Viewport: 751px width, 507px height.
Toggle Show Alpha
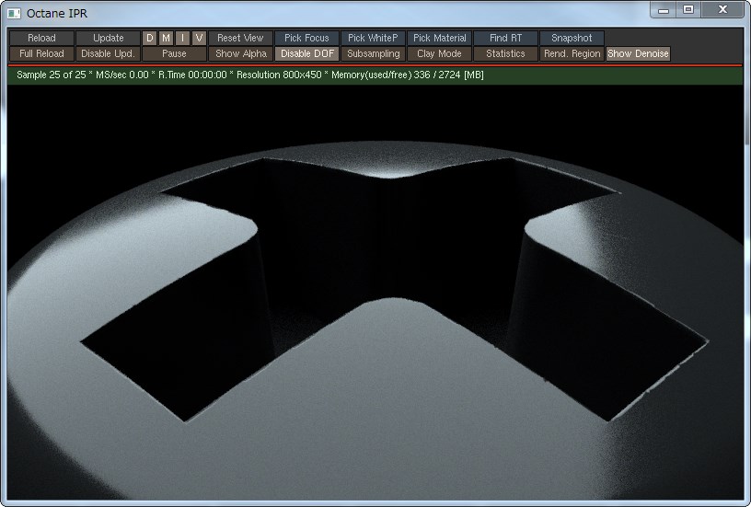(240, 53)
